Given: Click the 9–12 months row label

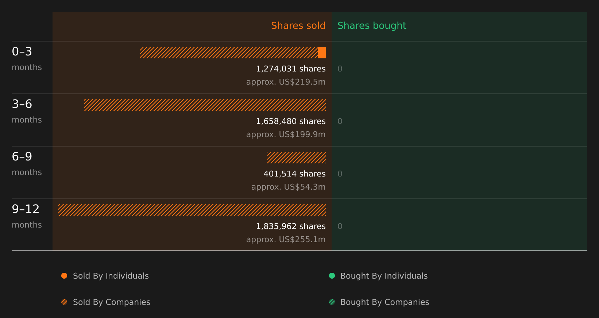Looking at the screenshot, I should pos(27,216).
